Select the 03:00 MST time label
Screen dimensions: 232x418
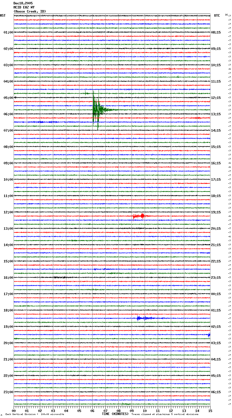coord(8,65)
